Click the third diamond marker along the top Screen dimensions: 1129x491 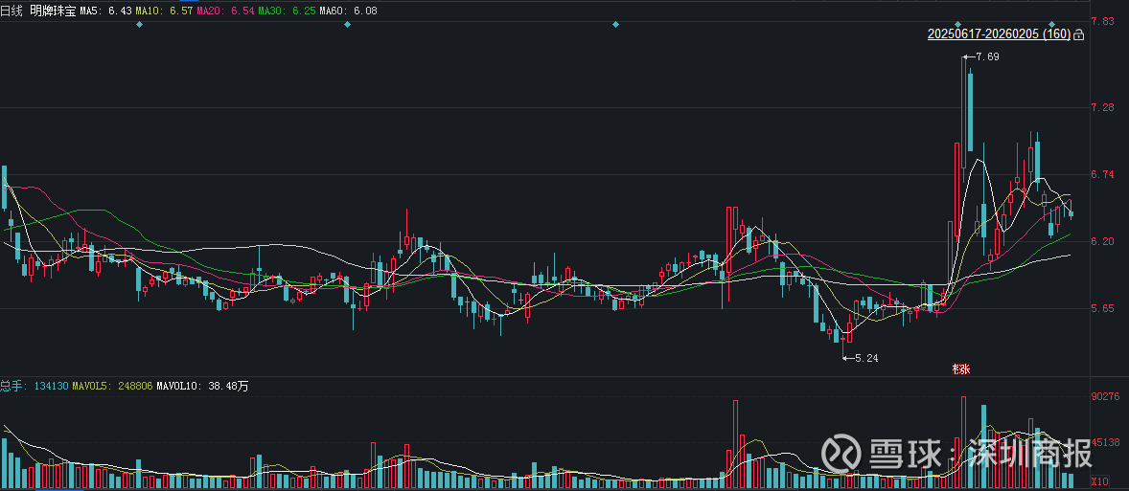pyautogui.click(x=615, y=24)
